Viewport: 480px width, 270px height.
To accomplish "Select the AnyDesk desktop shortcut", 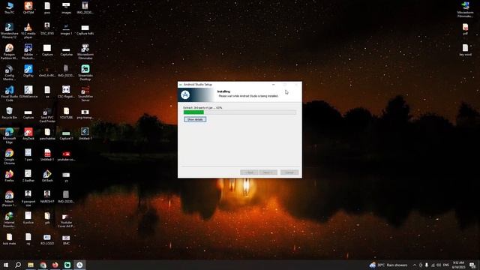I will [x=28, y=134].
